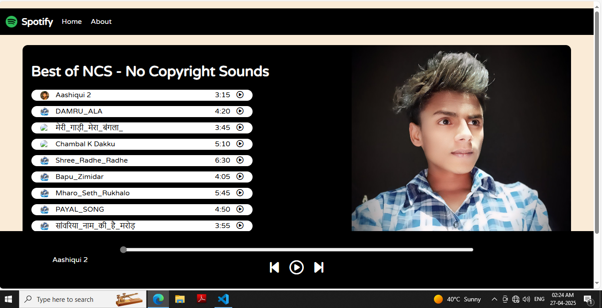The height and width of the screenshot is (308, 602).
Task: Open the Home navigation link
Action: [72, 22]
